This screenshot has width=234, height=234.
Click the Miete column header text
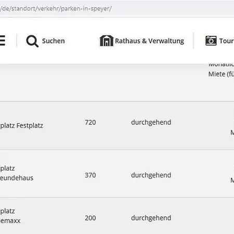point(221,74)
